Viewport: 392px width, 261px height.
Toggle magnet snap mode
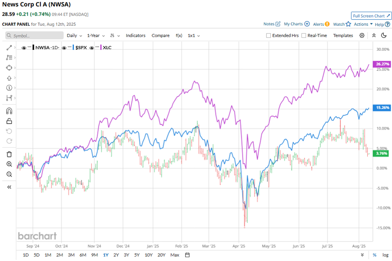point(9,111)
